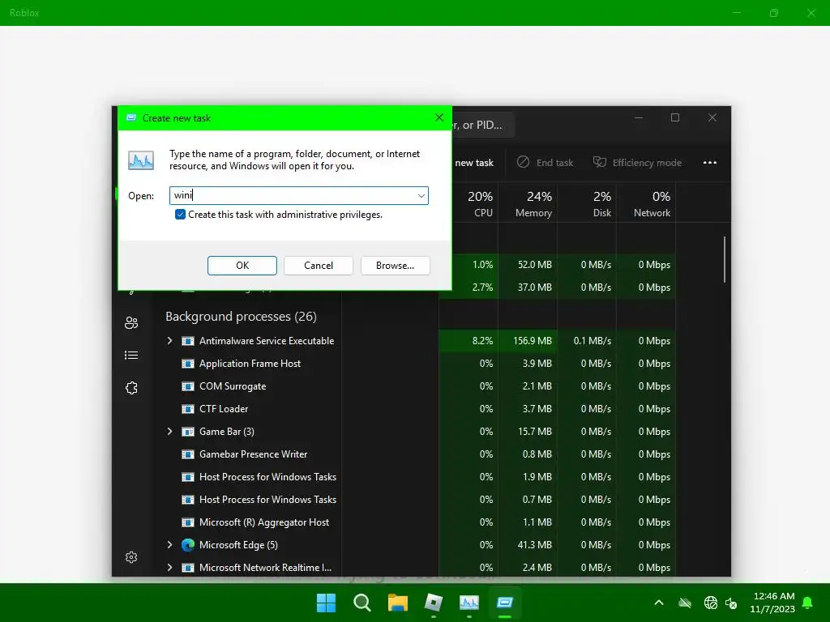Click the 2.7% CPU value
The height and width of the screenshot is (622, 830).
(483, 288)
